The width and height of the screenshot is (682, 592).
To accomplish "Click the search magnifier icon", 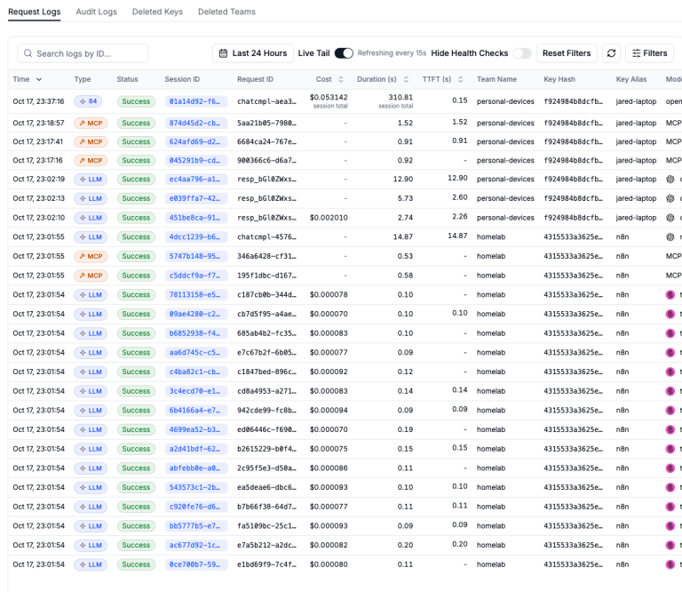I will [28, 53].
